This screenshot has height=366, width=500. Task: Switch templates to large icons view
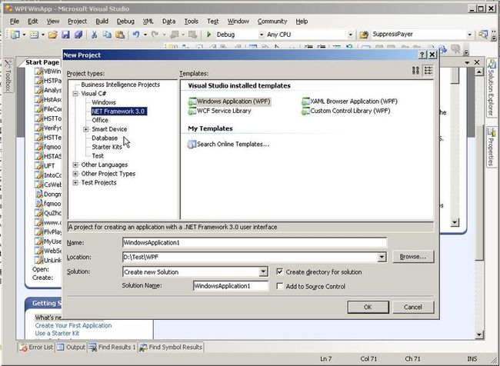click(x=415, y=70)
